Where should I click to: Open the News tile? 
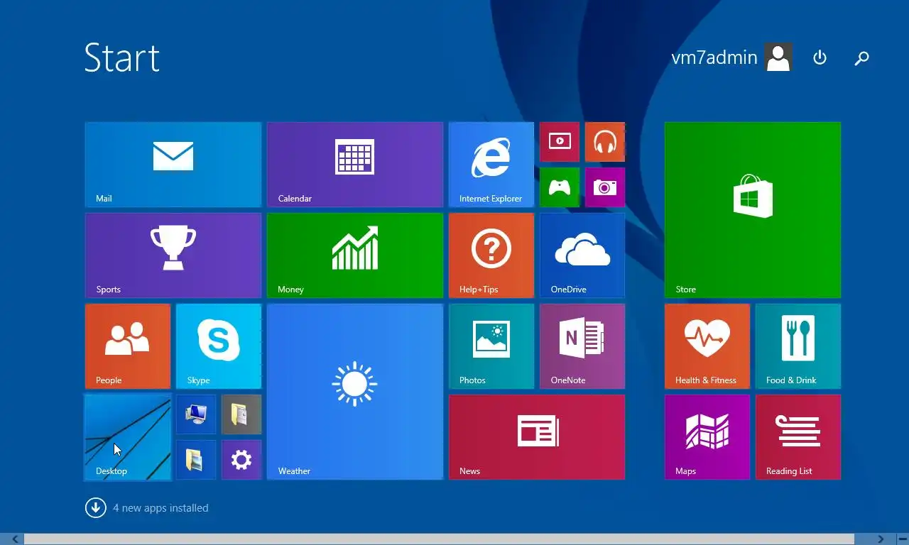click(537, 437)
